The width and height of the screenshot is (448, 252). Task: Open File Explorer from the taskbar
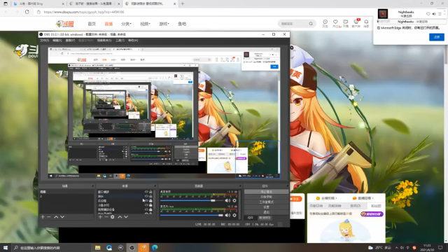98,247
